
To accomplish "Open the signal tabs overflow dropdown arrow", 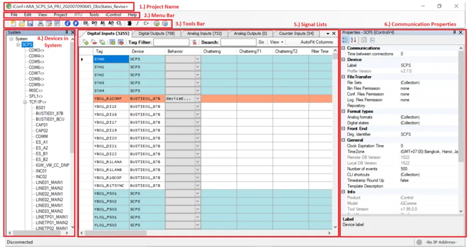I will [328, 34].
